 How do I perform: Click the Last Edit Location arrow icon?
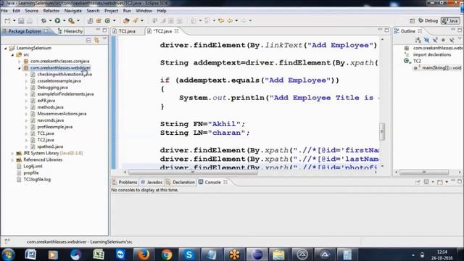220,21
